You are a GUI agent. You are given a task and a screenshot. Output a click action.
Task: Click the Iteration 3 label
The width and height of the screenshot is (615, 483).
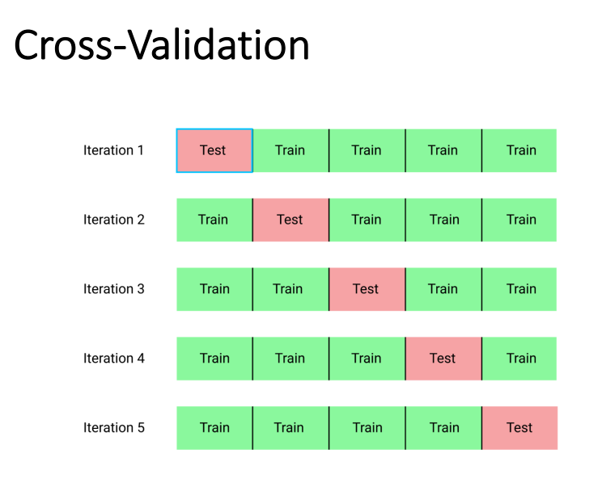click(113, 289)
